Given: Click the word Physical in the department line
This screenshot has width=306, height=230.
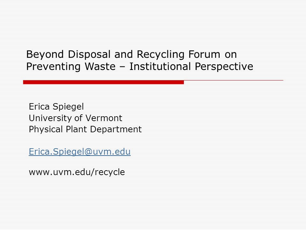Looking at the screenshot, I should pyautogui.click(x=46, y=129).
